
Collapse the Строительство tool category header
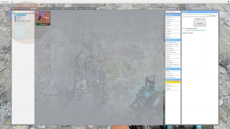(x=173, y=40)
